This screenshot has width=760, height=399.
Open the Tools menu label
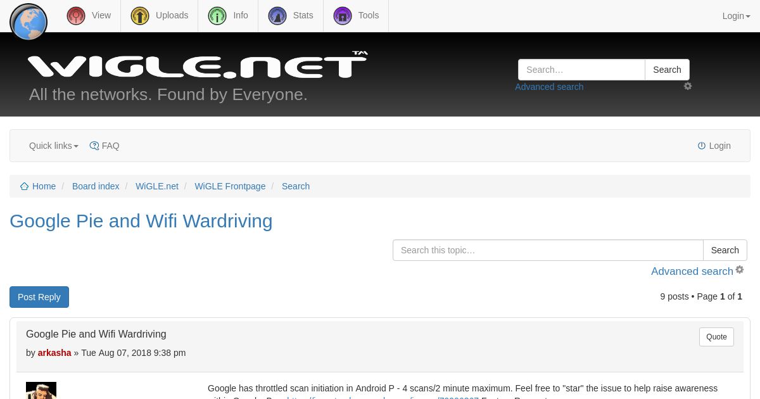(369, 15)
